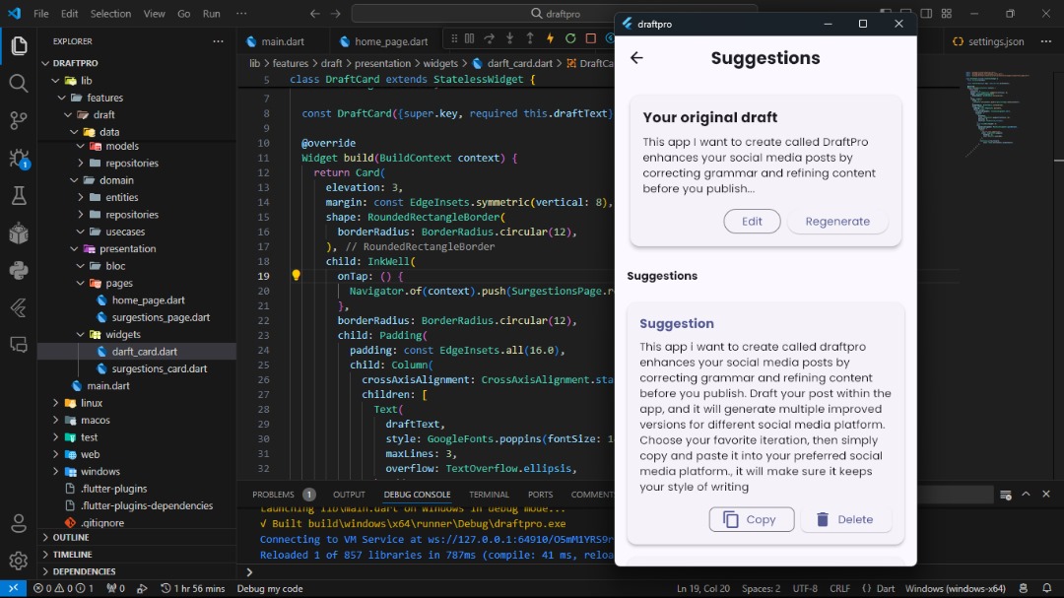Screen dimensions: 1064x598
Task: Click Step Out in debug toolbar
Action: pos(530,38)
